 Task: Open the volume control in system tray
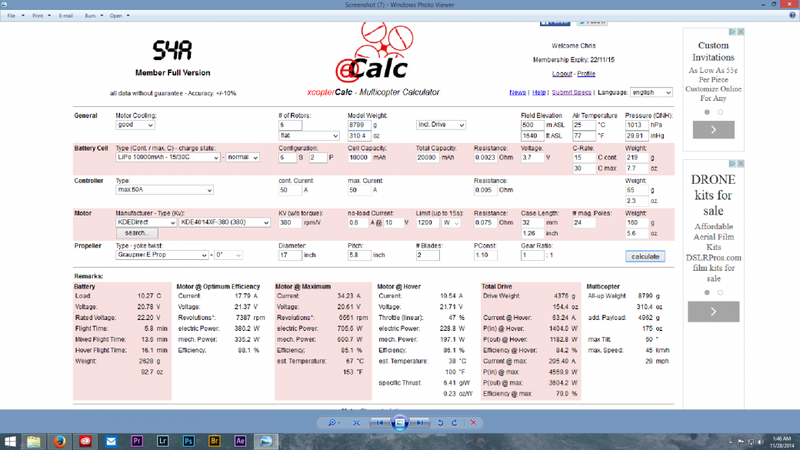761,442
